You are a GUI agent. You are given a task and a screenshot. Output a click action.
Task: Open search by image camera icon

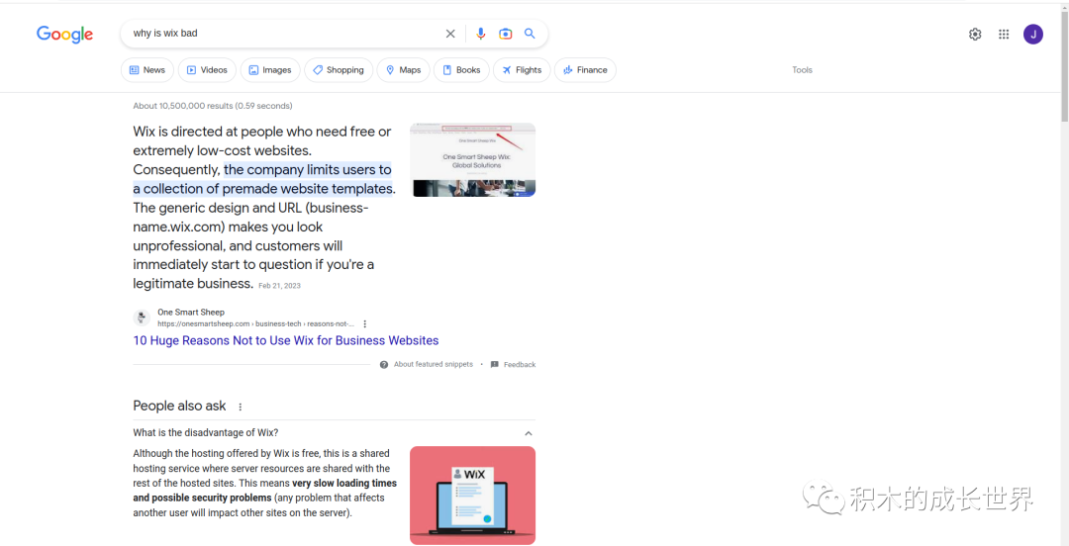click(x=505, y=34)
